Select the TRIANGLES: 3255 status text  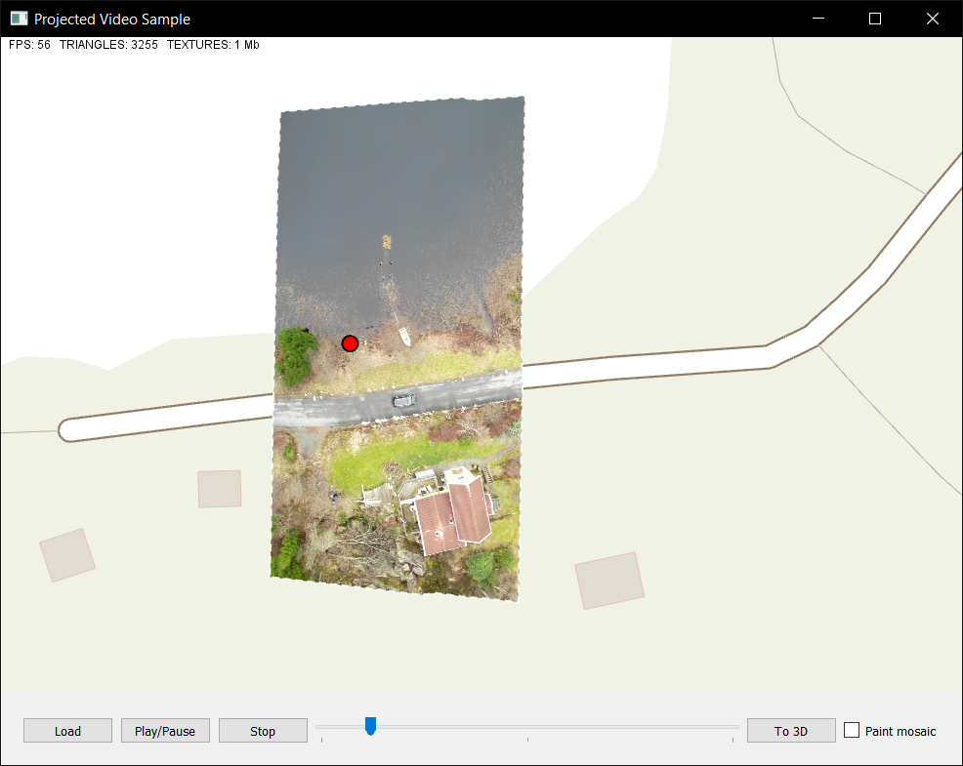point(108,45)
